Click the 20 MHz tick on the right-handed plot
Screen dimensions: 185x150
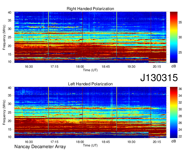(x=10, y=46)
